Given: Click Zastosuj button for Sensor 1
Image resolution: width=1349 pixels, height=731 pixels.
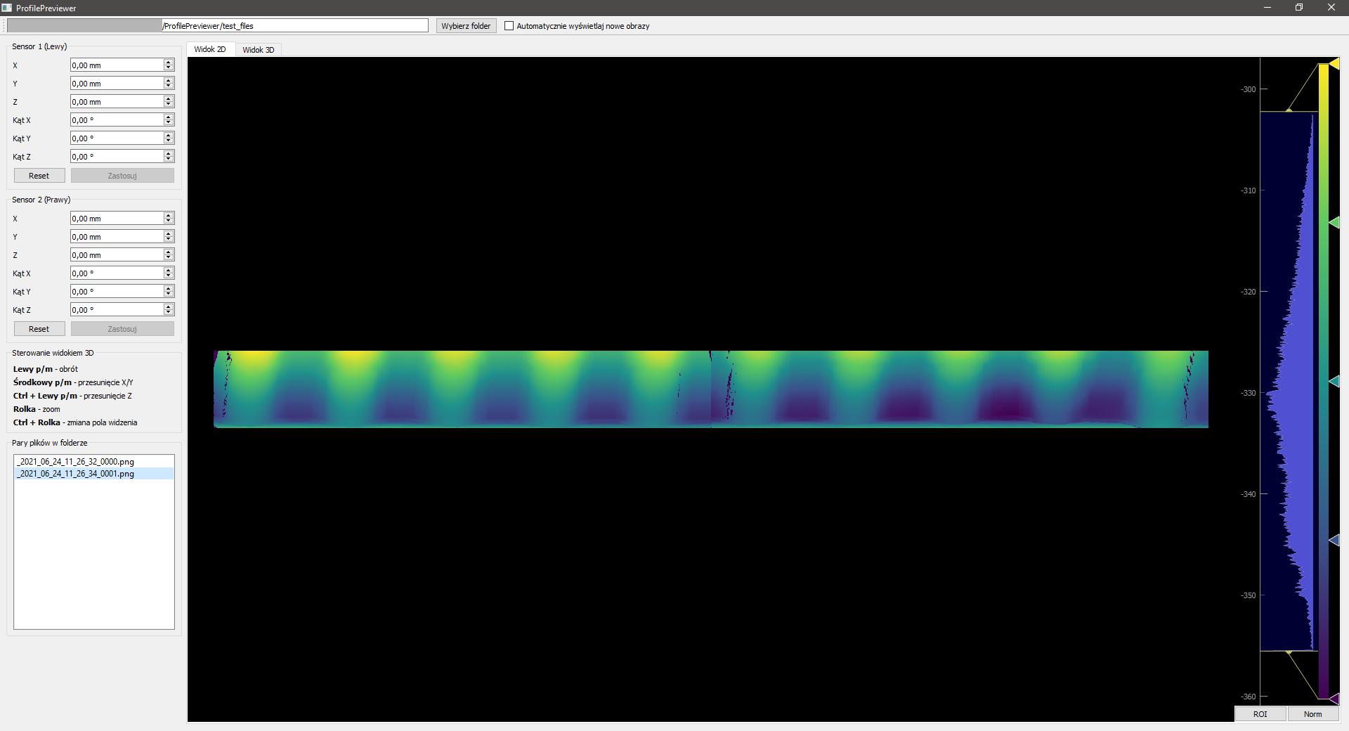Looking at the screenshot, I should tap(122, 176).
